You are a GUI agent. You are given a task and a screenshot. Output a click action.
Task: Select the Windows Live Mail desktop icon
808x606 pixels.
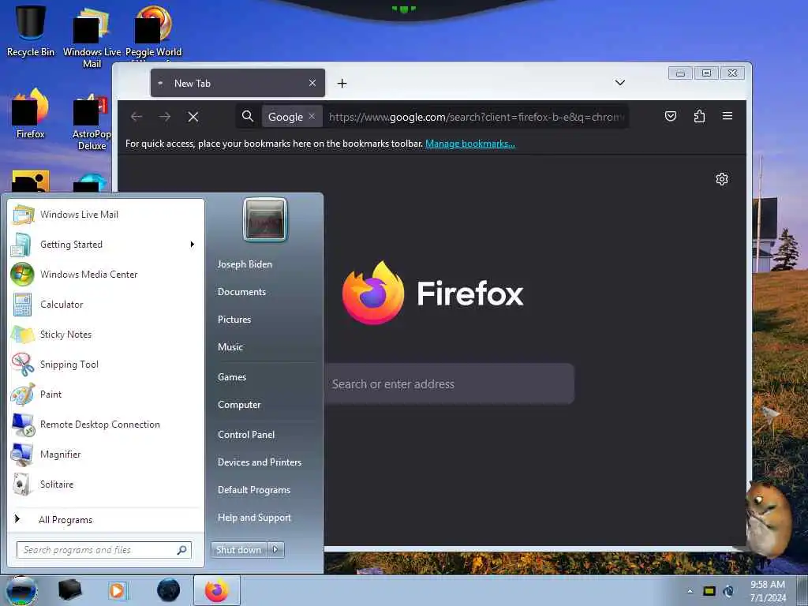(92, 36)
